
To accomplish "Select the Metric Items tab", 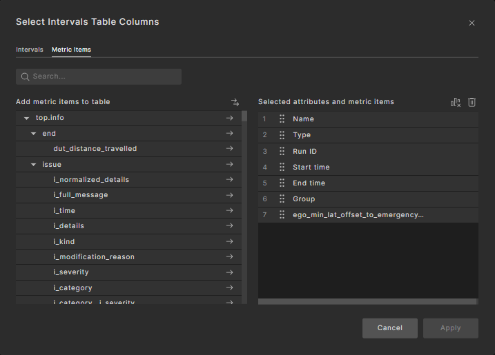I will (x=71, y=50).
